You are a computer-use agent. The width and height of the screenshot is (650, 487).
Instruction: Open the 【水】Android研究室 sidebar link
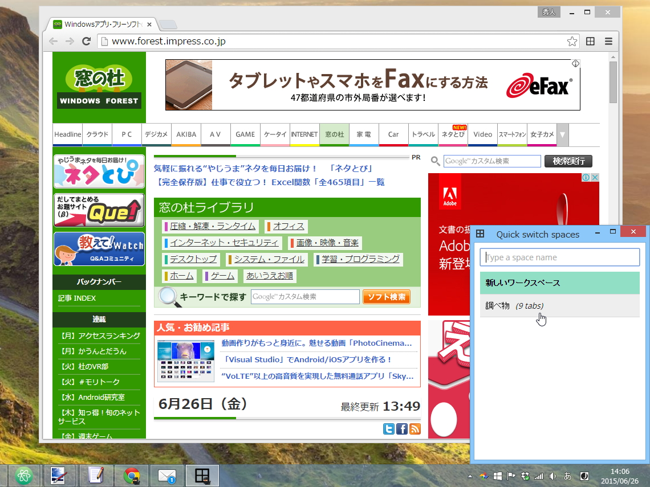[91, 397]
